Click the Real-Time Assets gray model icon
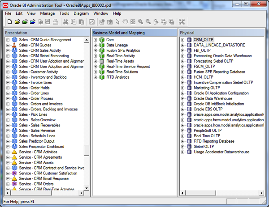This screenshot has width=269, height=207. click(102, 61)
